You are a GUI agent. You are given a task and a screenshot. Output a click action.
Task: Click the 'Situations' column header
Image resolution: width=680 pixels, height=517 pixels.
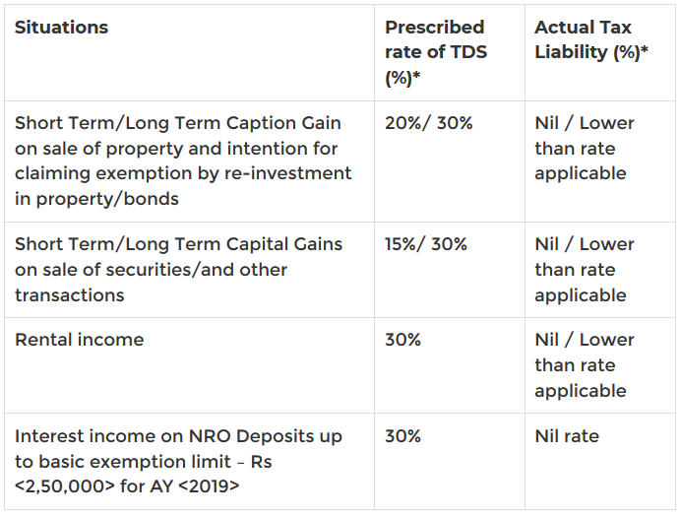[x=61, y=28]
